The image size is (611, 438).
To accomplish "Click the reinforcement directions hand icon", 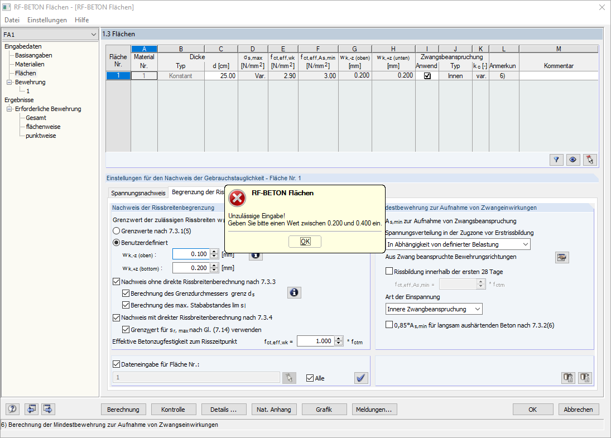I will pyautogui.click(x=562, y=257).
